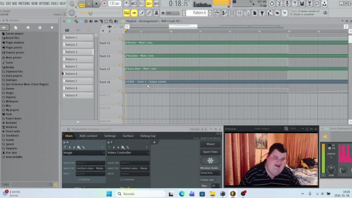This screenshot has width=352, height=198.
Task: Toggle typing keyboard to piano icon
Action: [x=127, y=13]
